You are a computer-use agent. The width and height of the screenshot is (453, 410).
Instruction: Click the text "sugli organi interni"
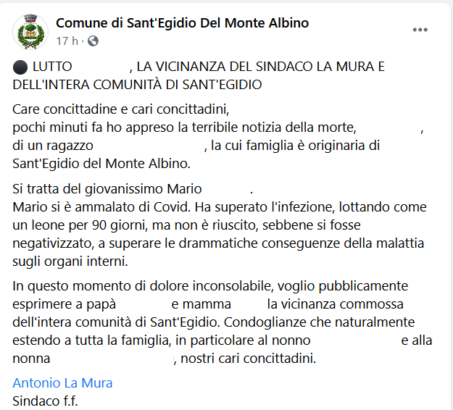(71, 259)
